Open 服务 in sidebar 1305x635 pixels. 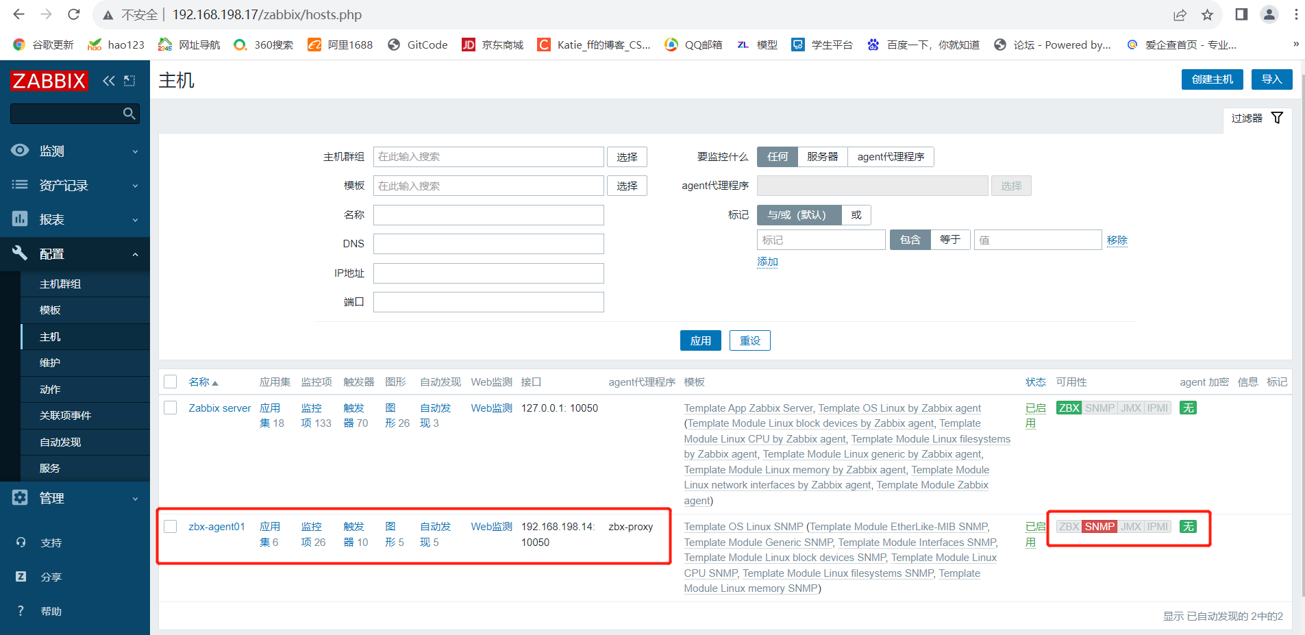tap(86, 469)
